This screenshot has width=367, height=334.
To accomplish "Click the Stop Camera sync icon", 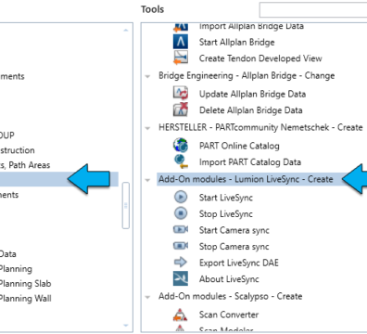I will click(181, 246).
